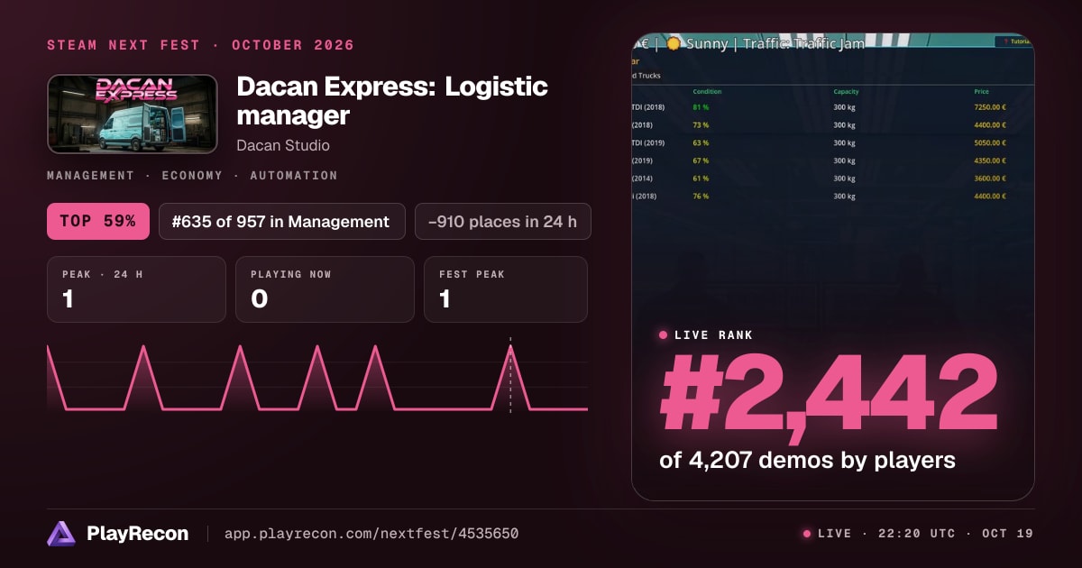The height and width of the screenshot is (568, 1082).
Task: Click the OCT 19 date in footer
Action: coord(1007,534)
